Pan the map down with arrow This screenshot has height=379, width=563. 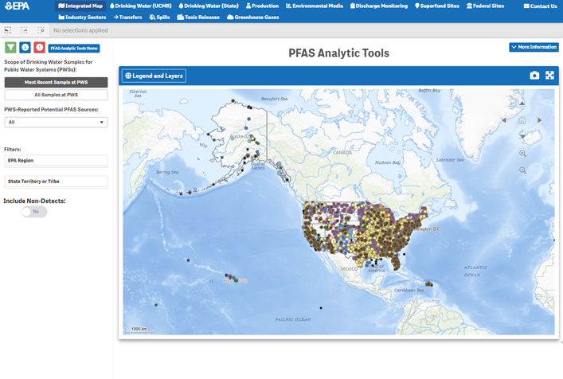tap(522, 136)
